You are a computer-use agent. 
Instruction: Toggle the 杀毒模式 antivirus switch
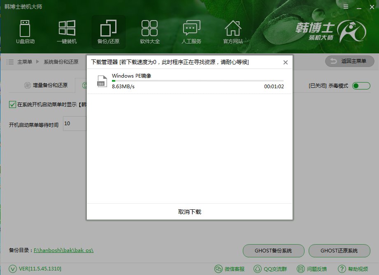[x=360, y=85]
